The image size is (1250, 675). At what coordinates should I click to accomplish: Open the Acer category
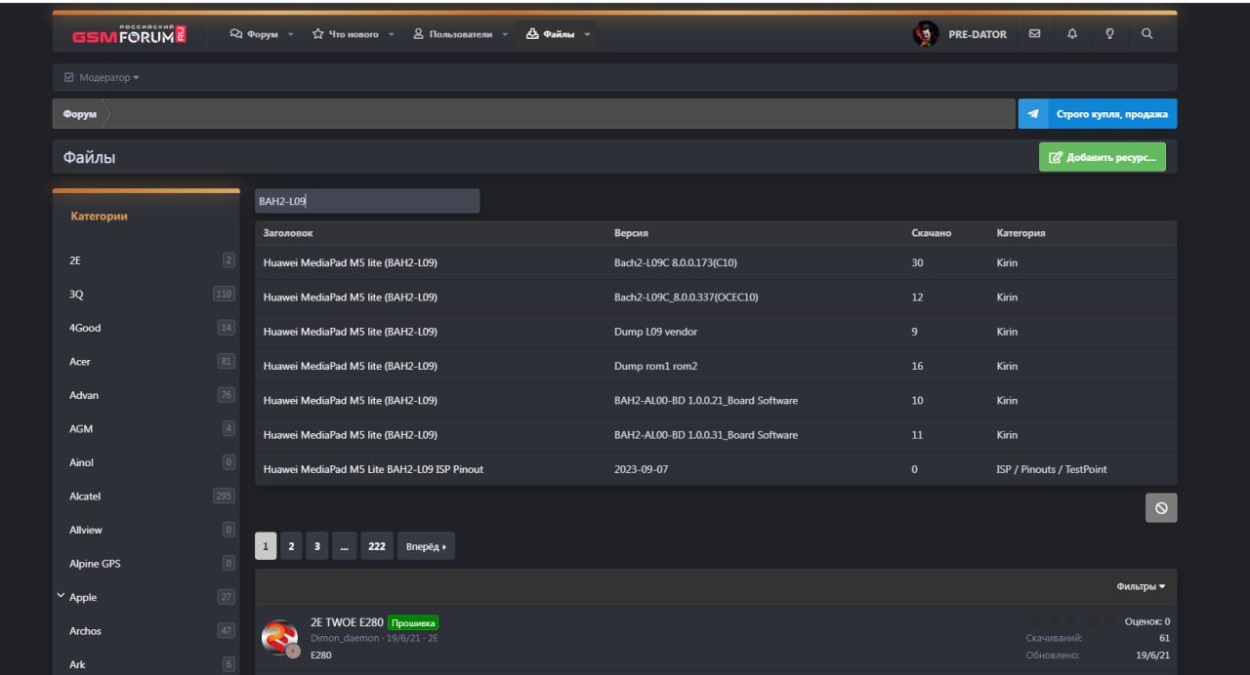tap(80, 361)
